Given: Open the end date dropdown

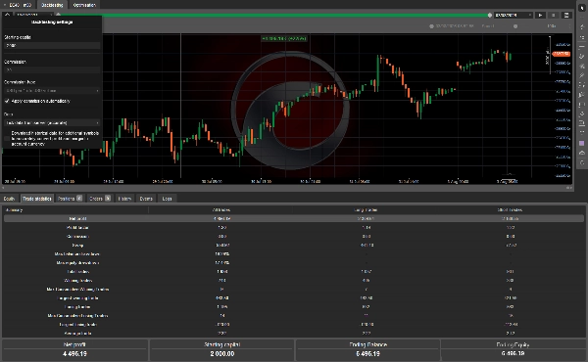Looking at the screenshot, I should 513,15.
